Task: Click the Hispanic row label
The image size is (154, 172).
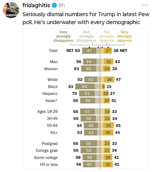Action: click(x=50, y=94)
